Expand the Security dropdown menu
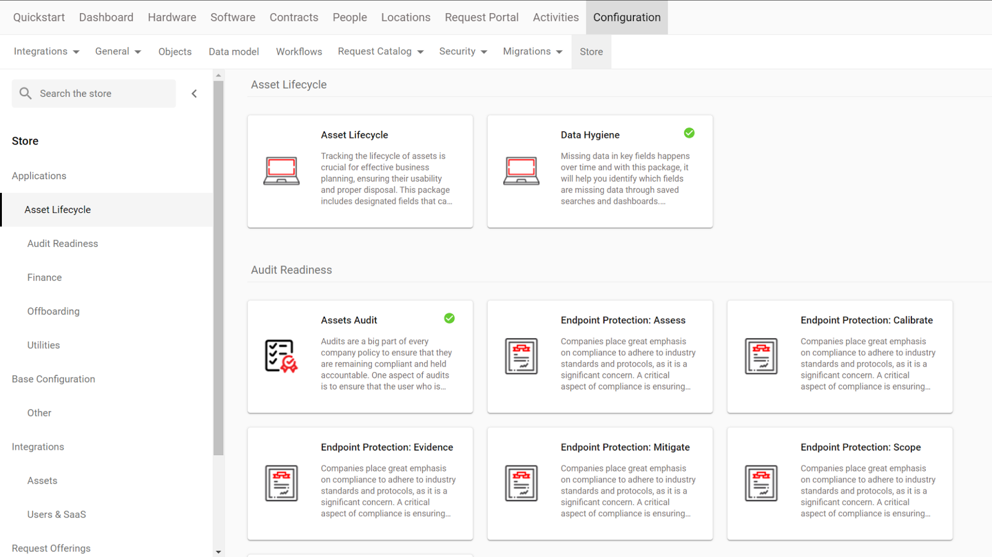Viewport: 992px width, 557px height. pyautogui.click(x=463, y=51)
